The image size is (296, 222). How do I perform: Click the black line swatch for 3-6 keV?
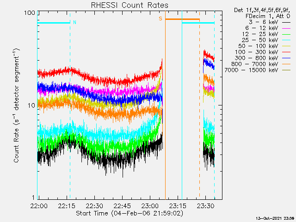(x=286, y=23)
